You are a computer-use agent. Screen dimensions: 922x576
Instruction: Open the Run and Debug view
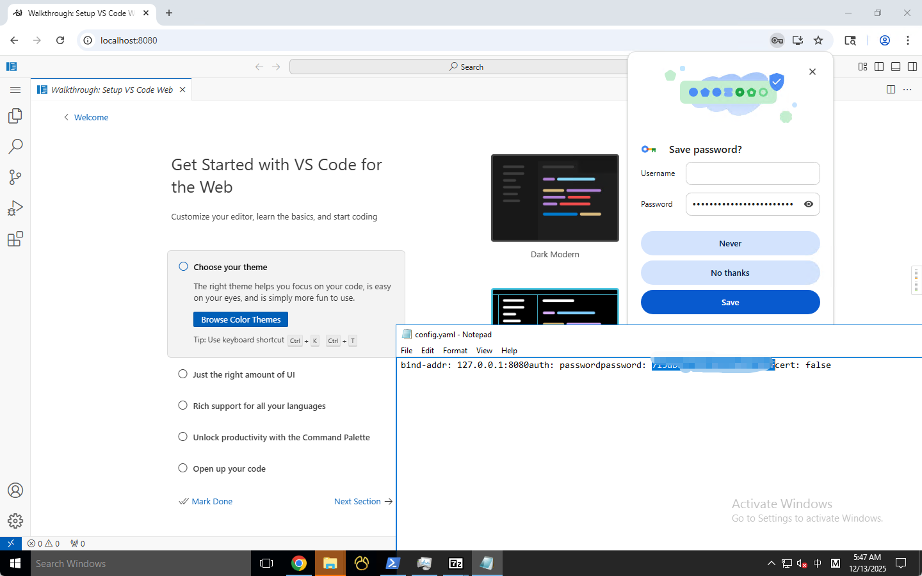coord(15,208)
